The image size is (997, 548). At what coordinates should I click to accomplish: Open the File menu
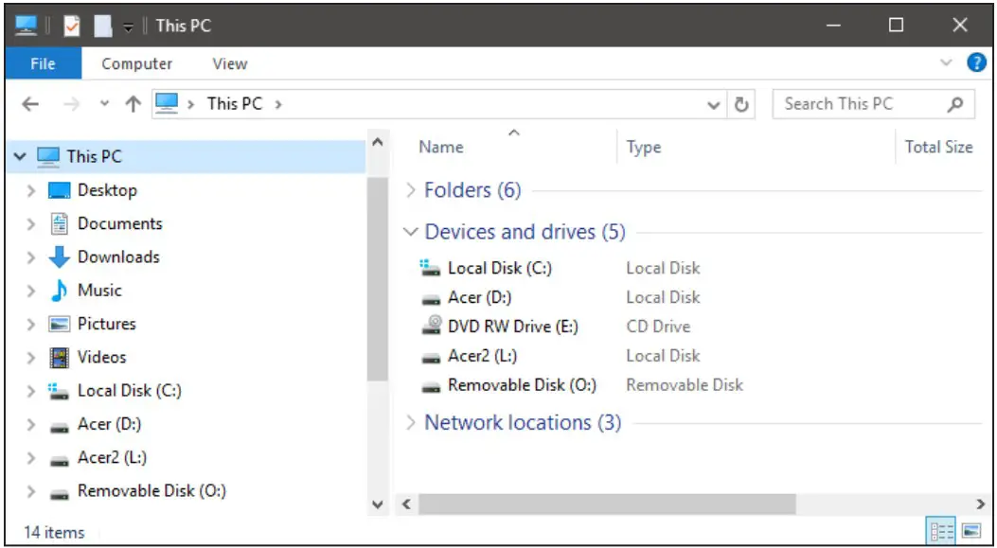pos(43,63)
